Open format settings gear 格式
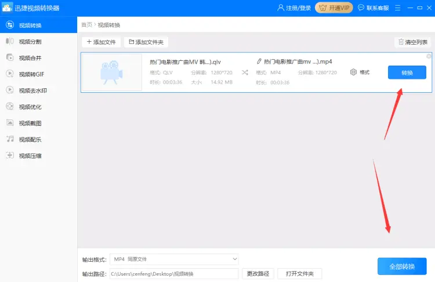This screenshot has width=435, height=282. [360, 72]
